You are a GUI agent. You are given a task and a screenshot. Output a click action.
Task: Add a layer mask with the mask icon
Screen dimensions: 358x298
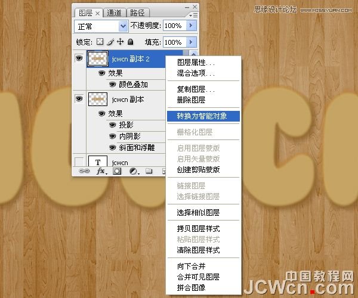click(x=117, y=171)
